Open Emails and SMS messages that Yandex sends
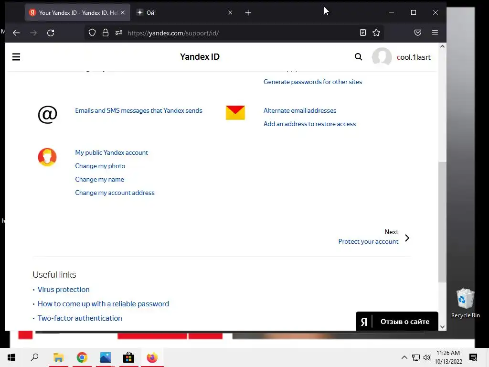 click(139, 110)
